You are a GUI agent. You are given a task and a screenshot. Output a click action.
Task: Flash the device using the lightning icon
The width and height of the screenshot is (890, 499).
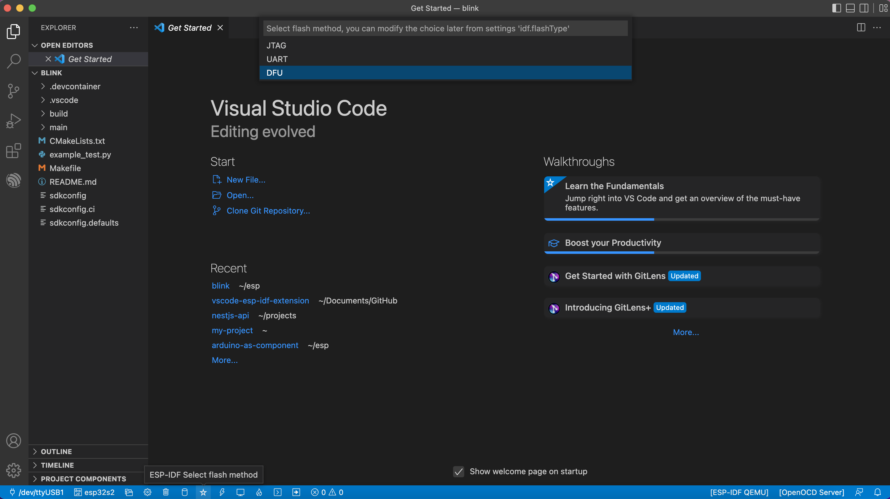222,492
